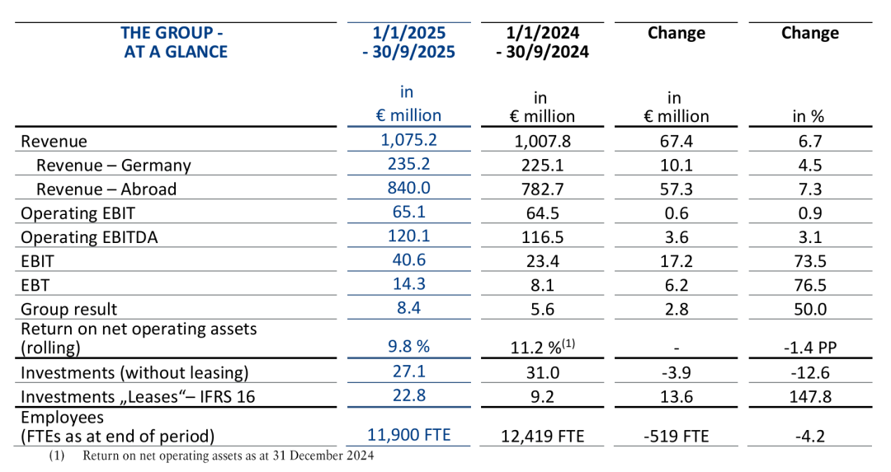Screen dimensions: 891x472
Task: Select the -519 FTE change value
Action: (676, 435)
